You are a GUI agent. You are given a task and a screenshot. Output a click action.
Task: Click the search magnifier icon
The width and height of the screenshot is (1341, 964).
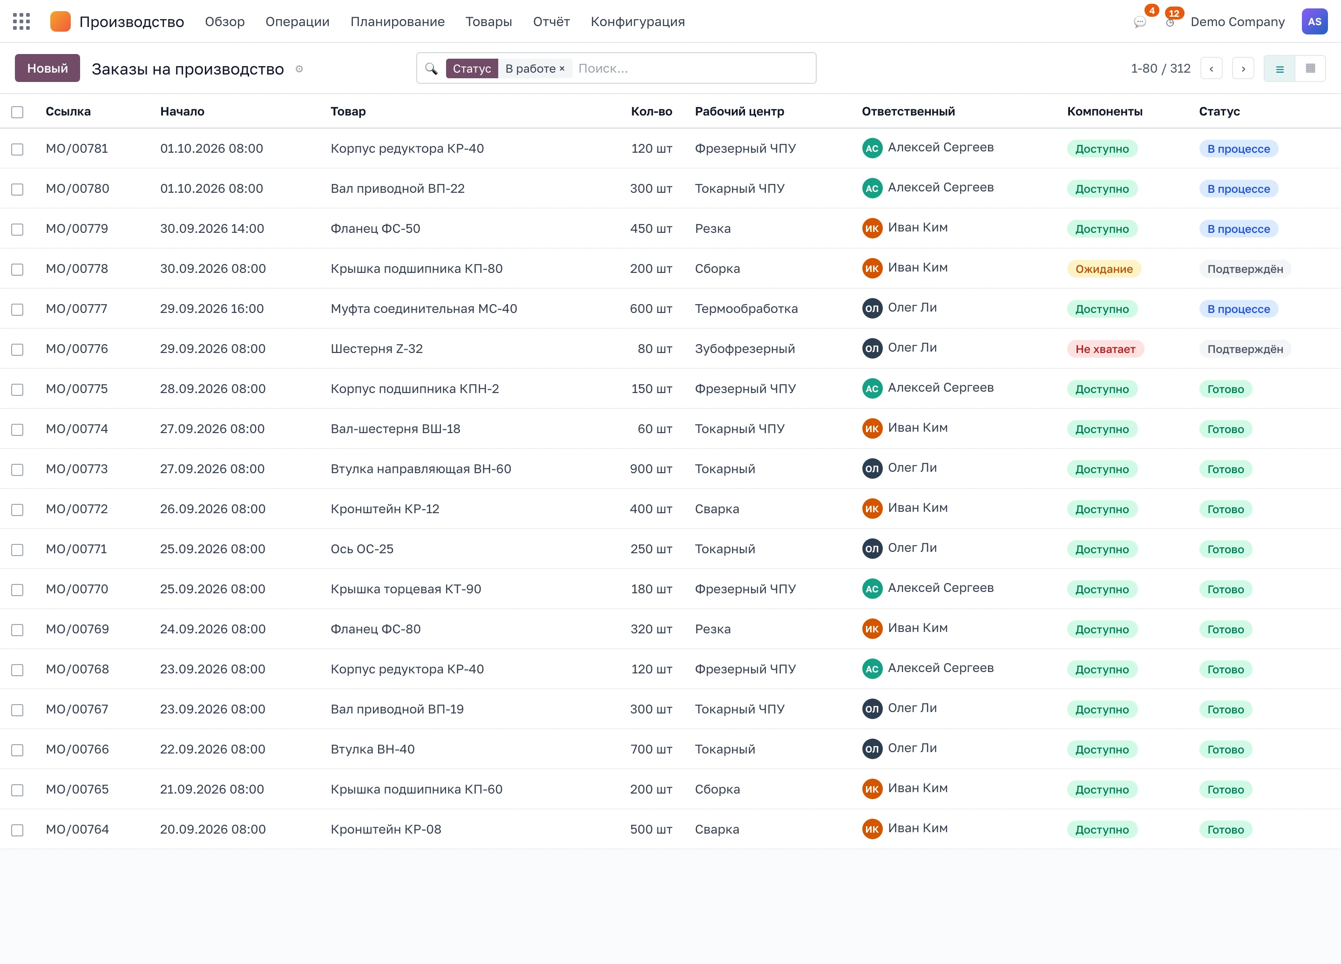pos(432,68)
